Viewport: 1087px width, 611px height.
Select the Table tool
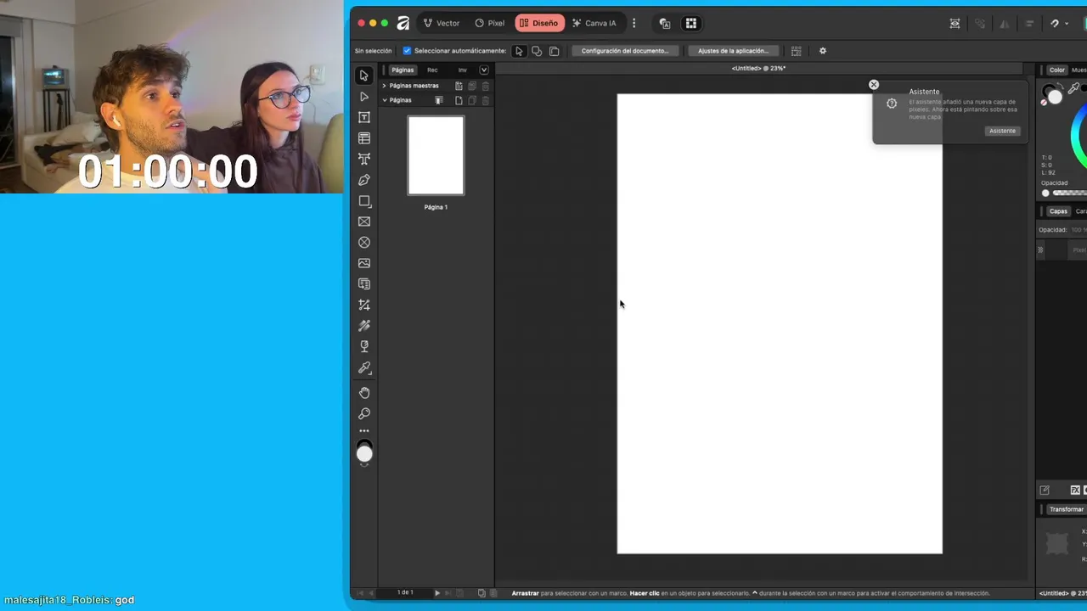coord(364,138)
